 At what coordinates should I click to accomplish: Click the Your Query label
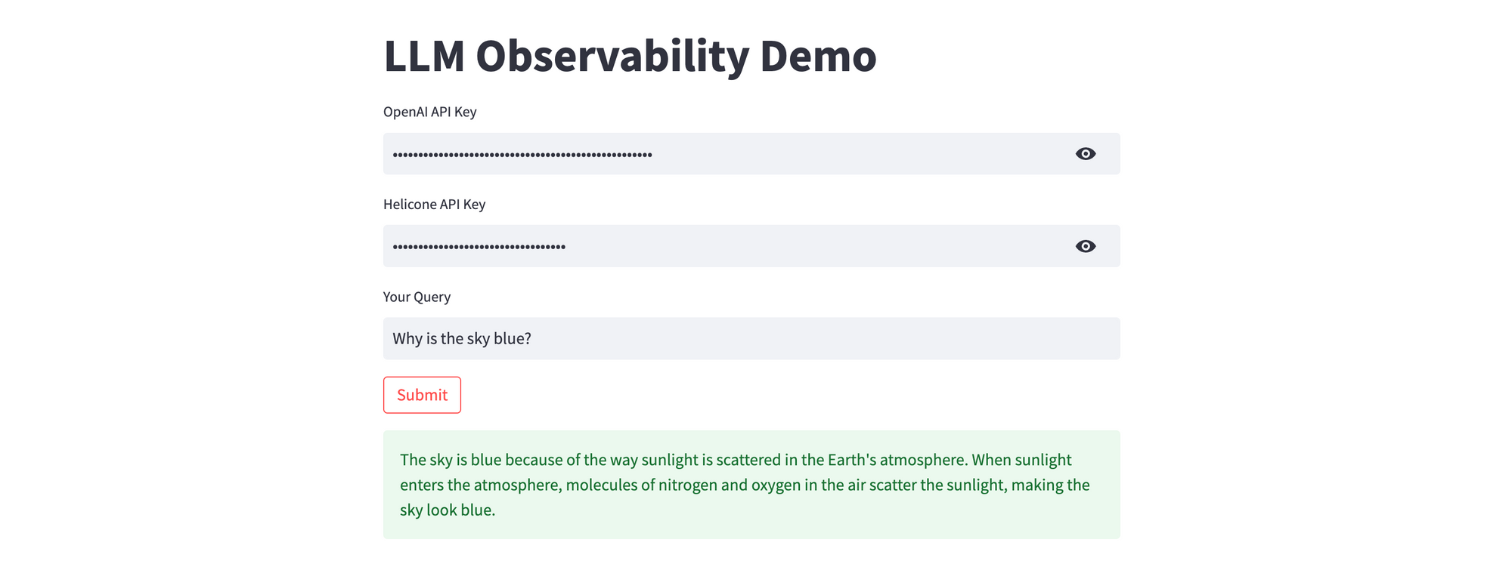pos(417,297)
